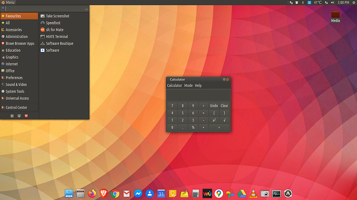Open the Sound & Video category
Screen dimensions: 357x200
pyautogui.click(x=19, y=85)
